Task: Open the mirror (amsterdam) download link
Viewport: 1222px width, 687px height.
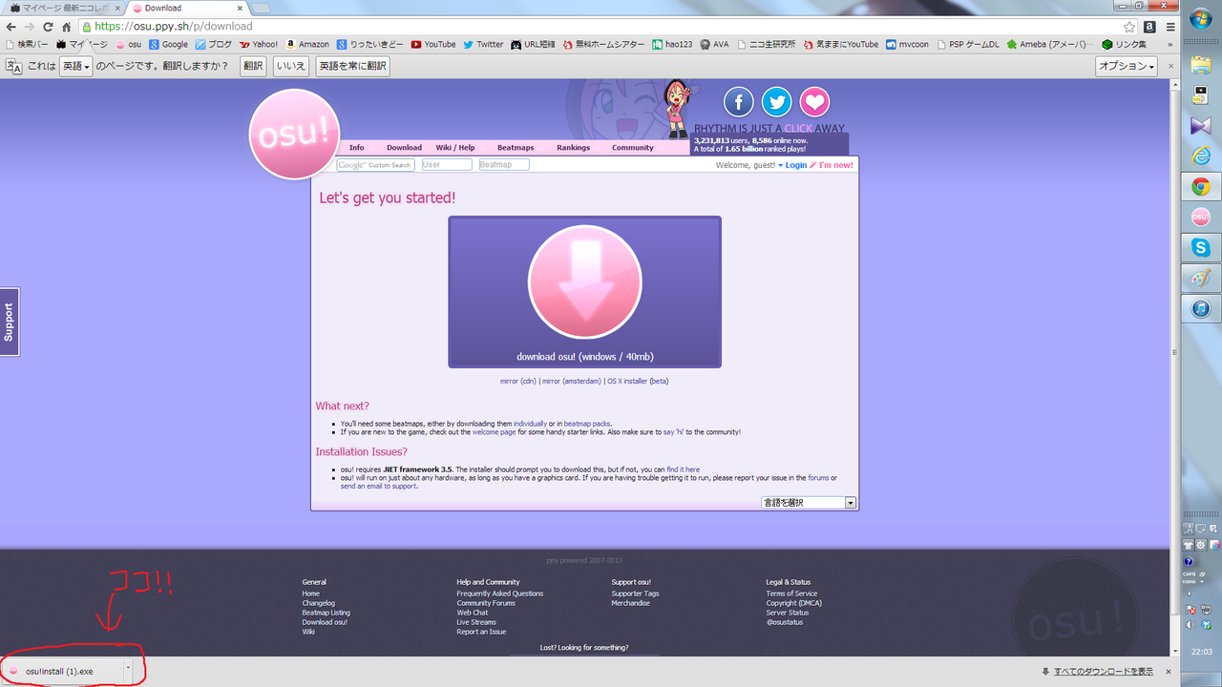Action: pos(572,381)
